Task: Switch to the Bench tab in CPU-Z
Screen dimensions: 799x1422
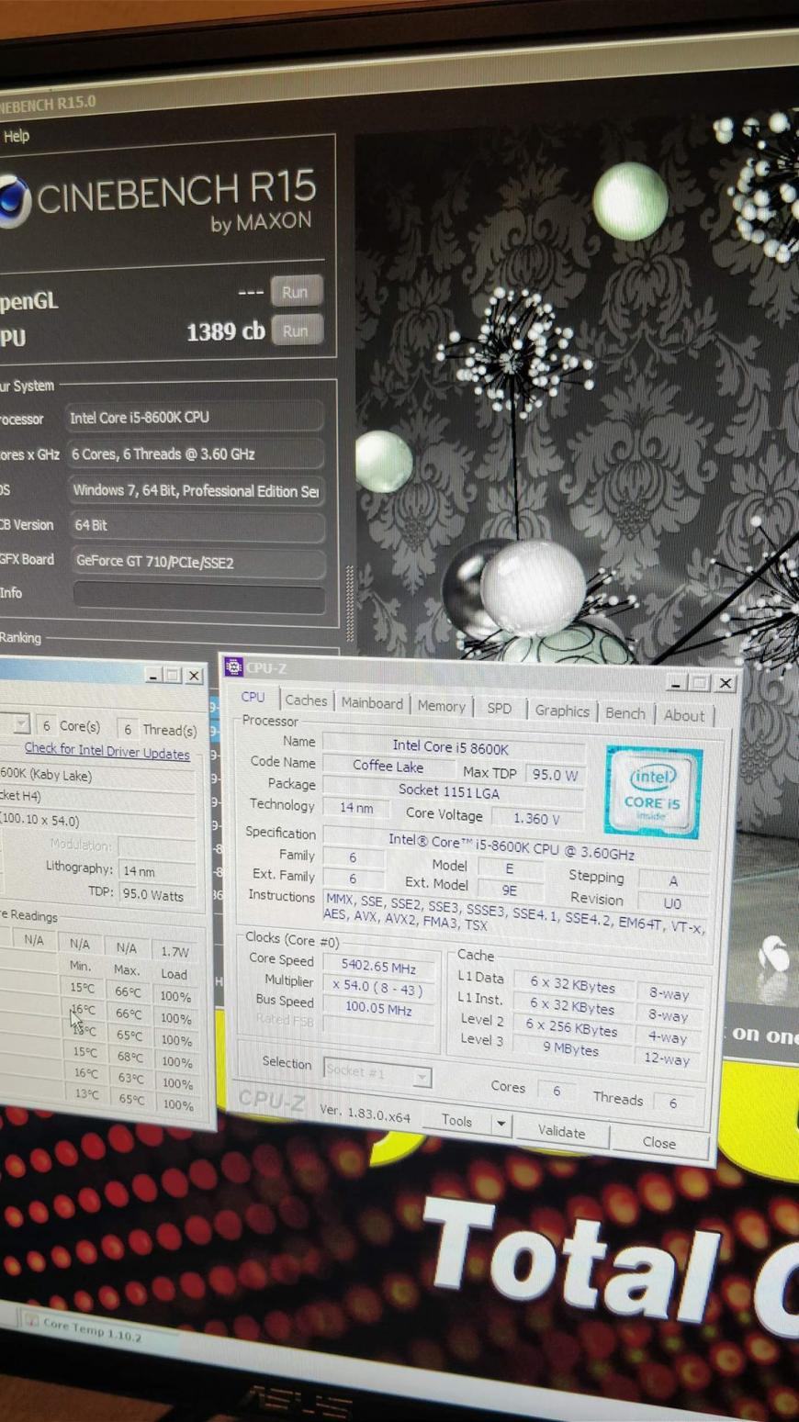Action: tap(625, 713)
